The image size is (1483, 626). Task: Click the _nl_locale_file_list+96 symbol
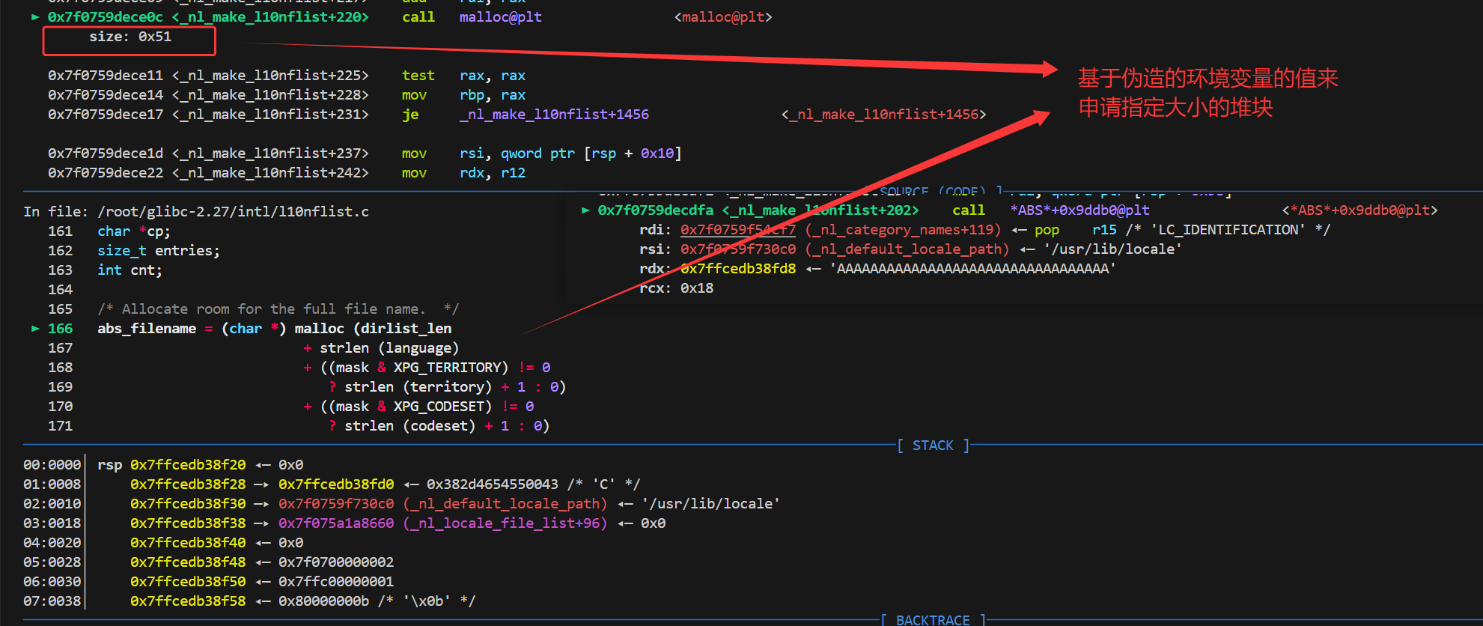coord(505,523)
